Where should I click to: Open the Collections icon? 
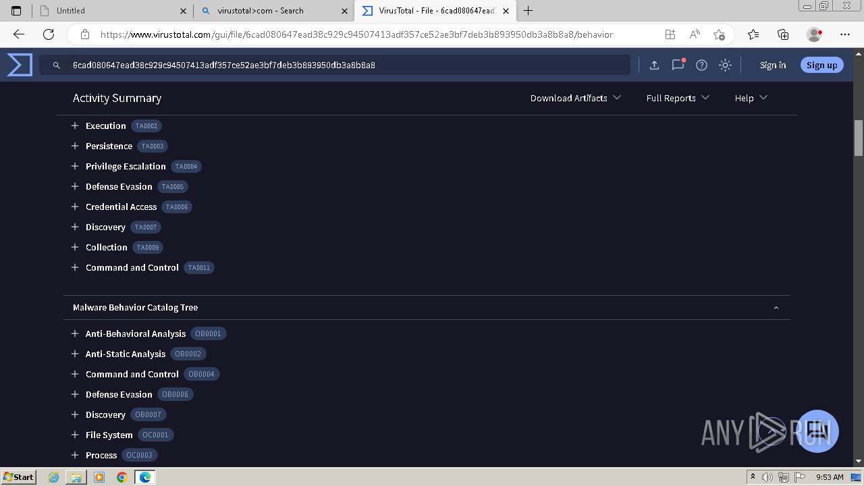(x=783, y=34)
